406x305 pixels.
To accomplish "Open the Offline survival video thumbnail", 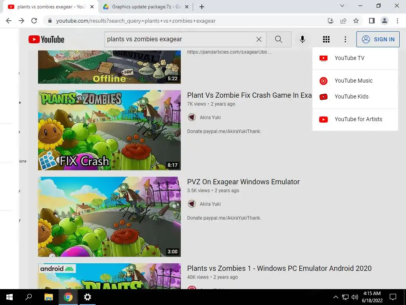I will click(109, 67).
